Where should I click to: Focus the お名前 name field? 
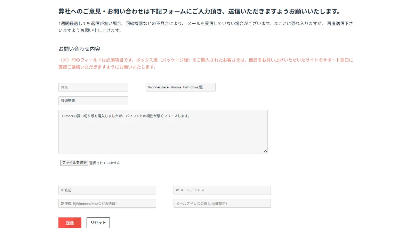pos(107,190)
